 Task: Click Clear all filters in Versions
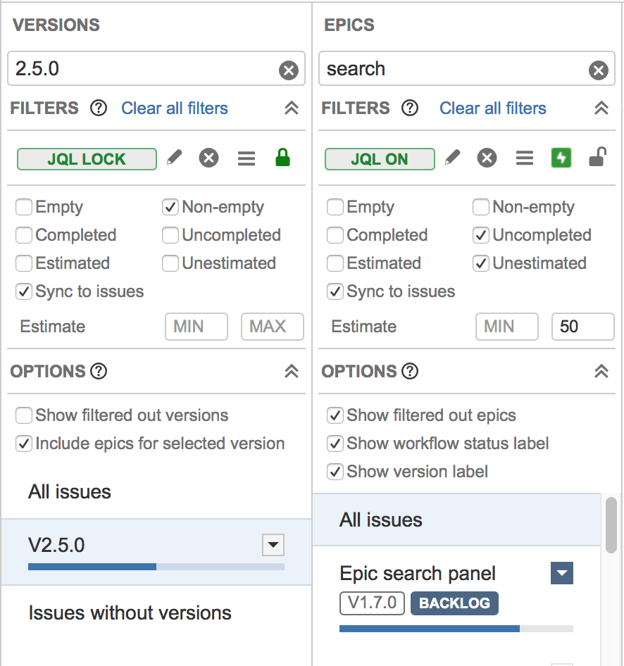pos(175,108)
